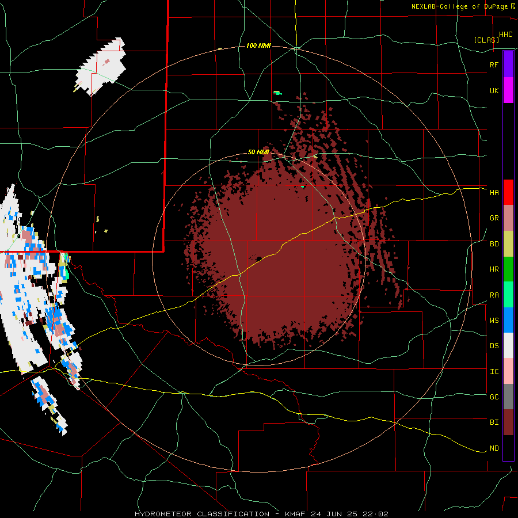Click the 'BD' legend label
This screenshot has height=518, width=518.
494,244
